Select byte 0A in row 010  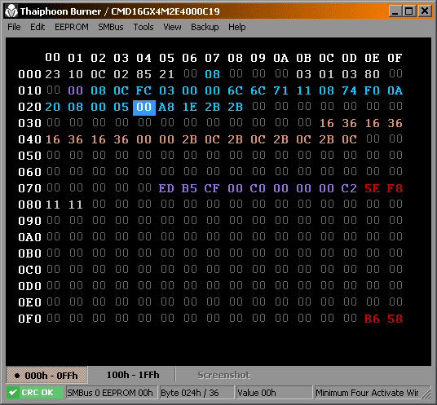395,90
